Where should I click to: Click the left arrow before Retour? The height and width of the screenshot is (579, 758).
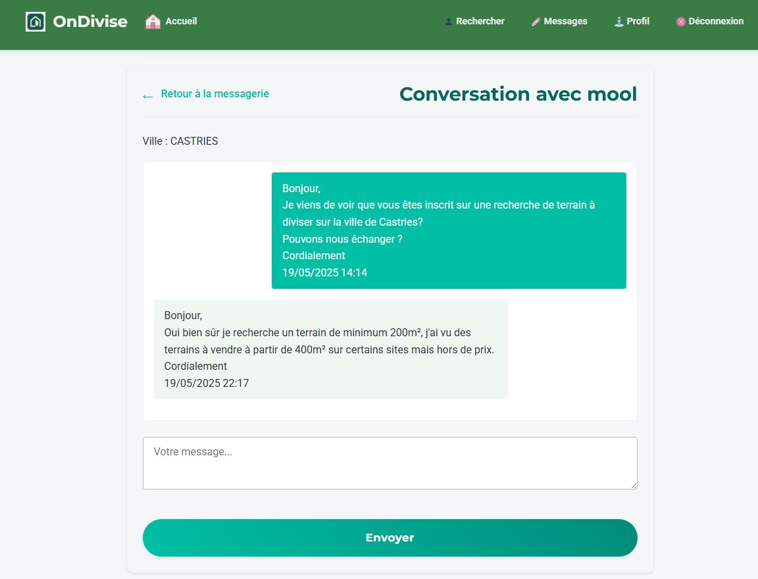click(x=147, y=96)
